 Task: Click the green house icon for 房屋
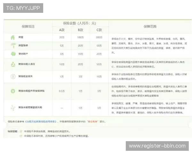pos(13,37)
